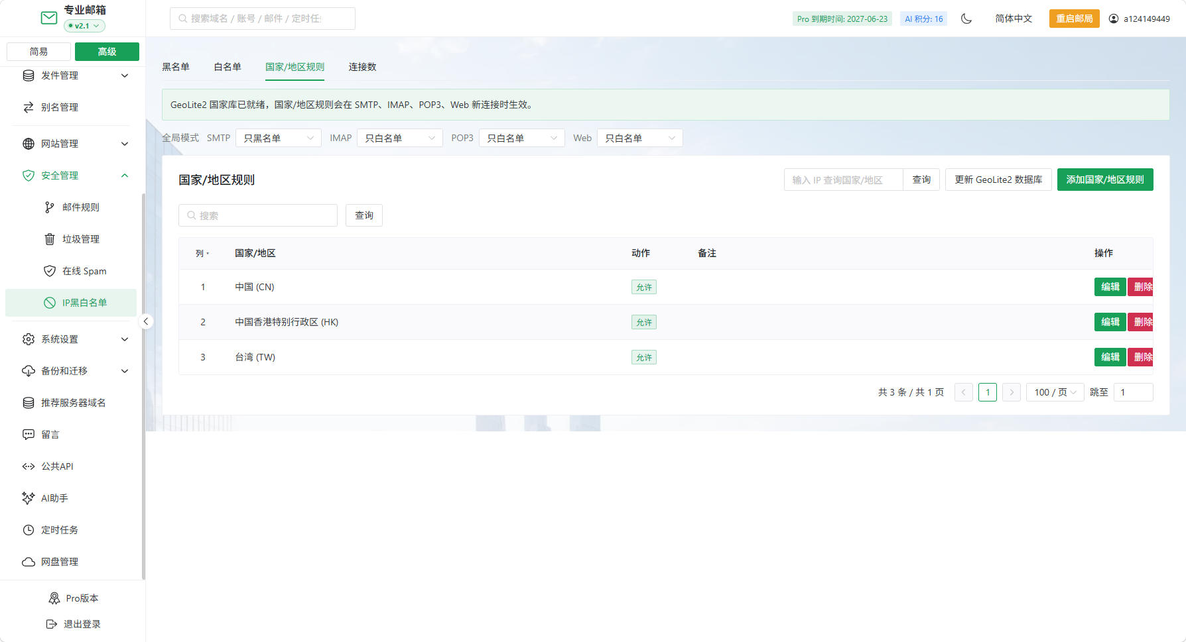
Task: Click the AI助手 sparkle icon
Action: point(29,498)
